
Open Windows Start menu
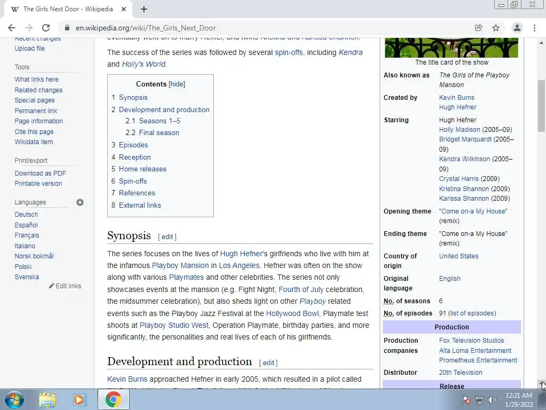coord(14,399)
